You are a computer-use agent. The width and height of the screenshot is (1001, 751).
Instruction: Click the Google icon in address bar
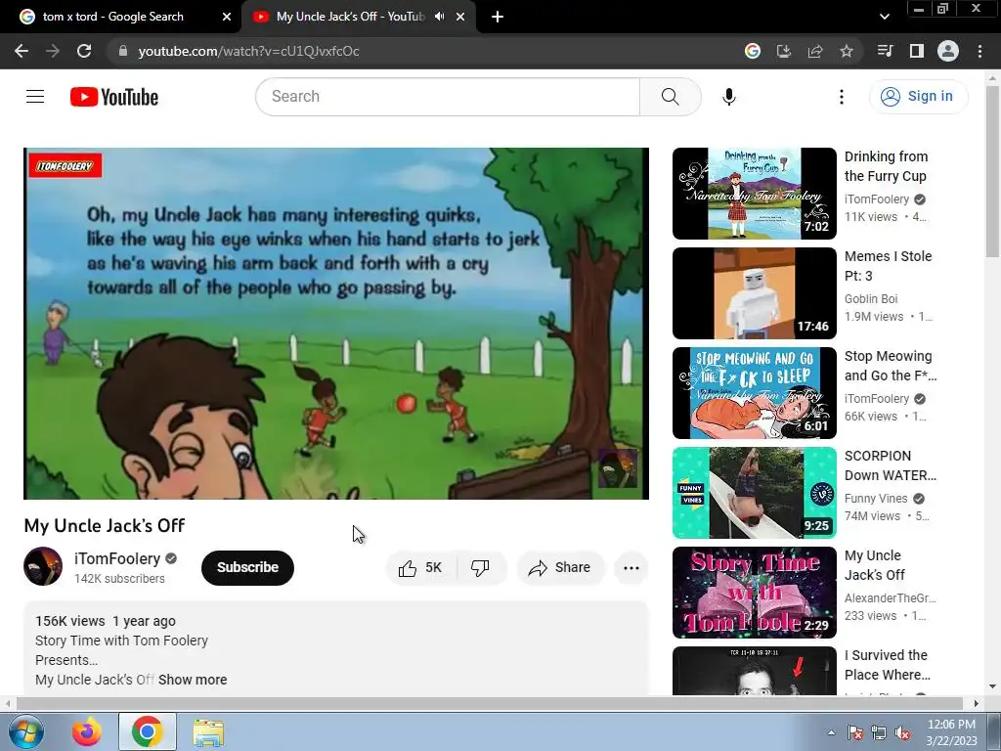(753, 51)
